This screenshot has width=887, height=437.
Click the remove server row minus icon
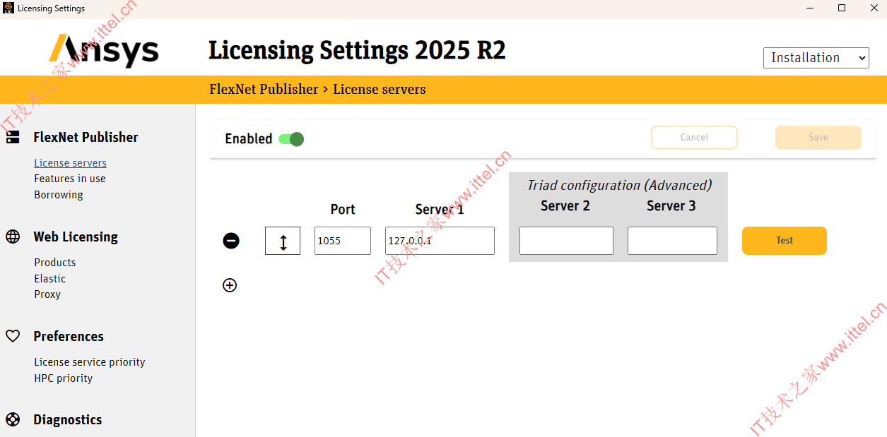pos(231,241)
